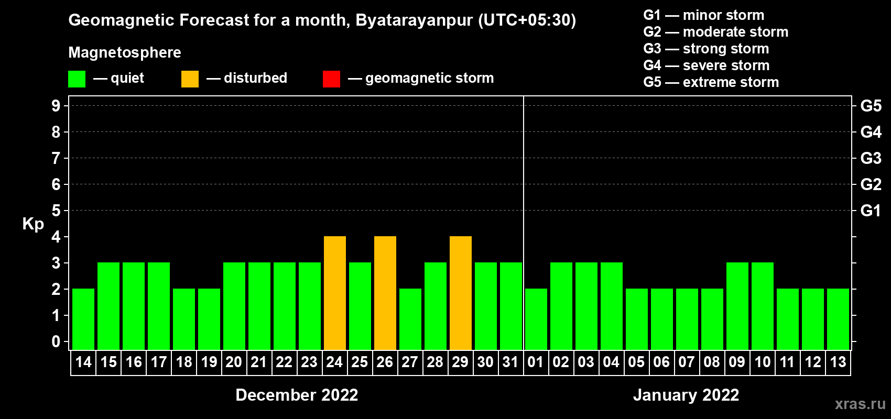Click the Kp value 0 on left axis

coord(56,341)
